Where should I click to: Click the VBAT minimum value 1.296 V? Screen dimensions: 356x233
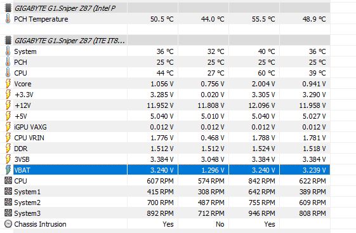[213, 170]
